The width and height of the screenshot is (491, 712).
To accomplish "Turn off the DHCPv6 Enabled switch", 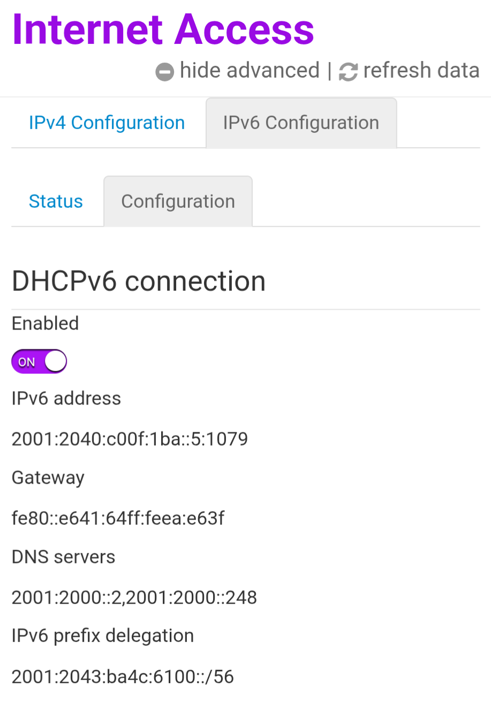I will pyautogui.click(x=39, y=362).
